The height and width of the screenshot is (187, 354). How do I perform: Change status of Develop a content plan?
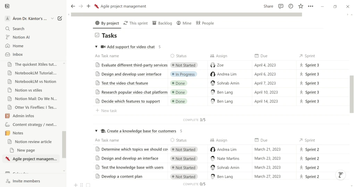(184, 177)
